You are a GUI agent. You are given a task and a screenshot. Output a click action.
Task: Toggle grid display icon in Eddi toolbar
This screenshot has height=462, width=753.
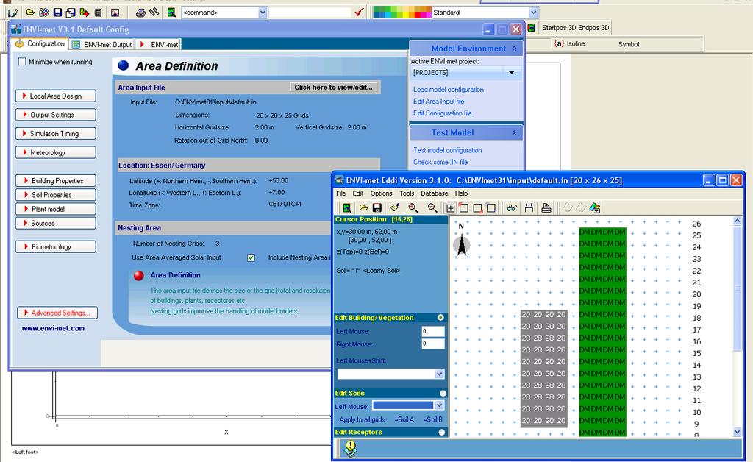pyautogui.click(x=451, y=208)
